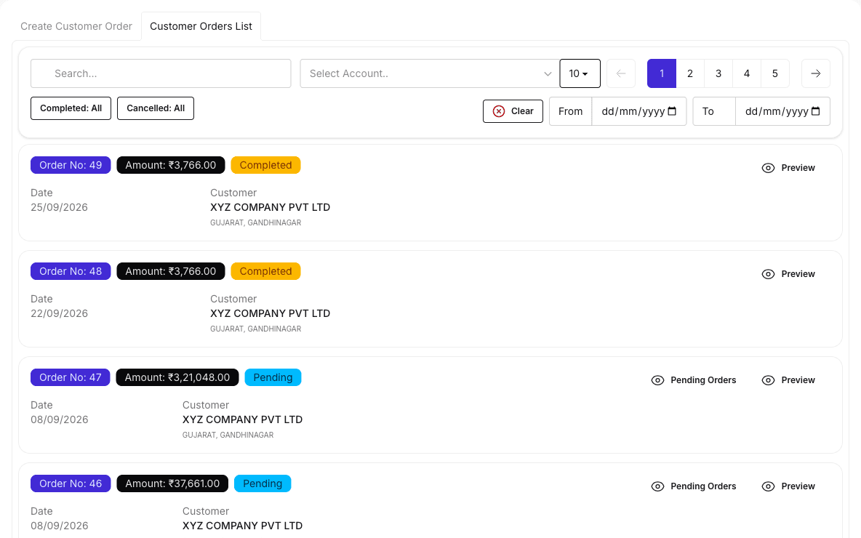Click the eye icon for Order 48 Preview
Screen dimensions: 861x538
[x=768, y=274]
